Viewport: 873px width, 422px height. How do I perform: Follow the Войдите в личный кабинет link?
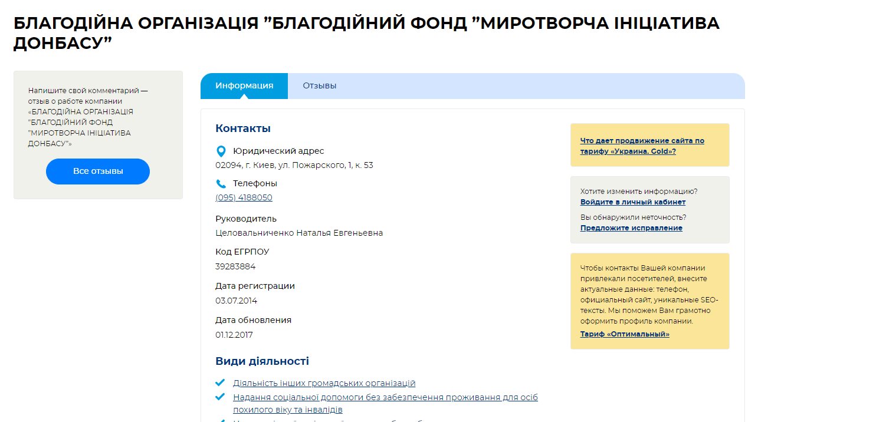click(633, 202)
